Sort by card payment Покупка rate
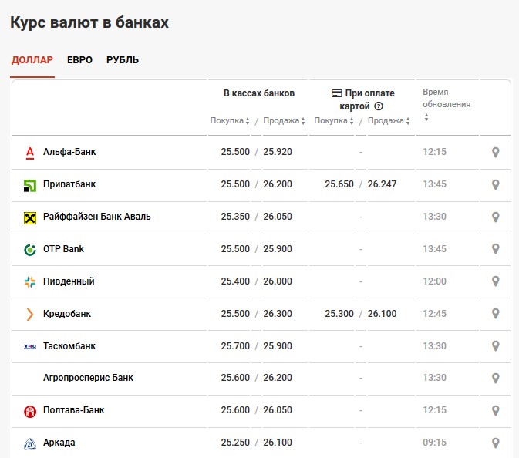The height and width of the screenshot is (458, 519). pos(334,121)
